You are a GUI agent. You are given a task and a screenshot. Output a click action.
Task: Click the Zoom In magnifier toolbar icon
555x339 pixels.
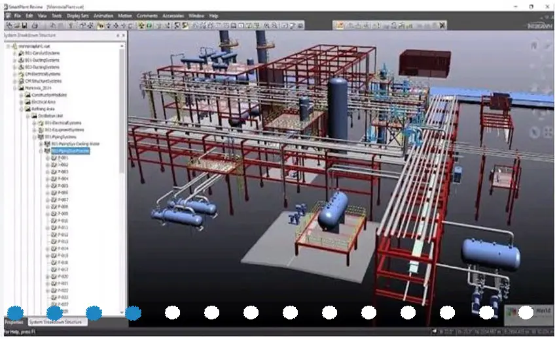[x=267, y=25]
